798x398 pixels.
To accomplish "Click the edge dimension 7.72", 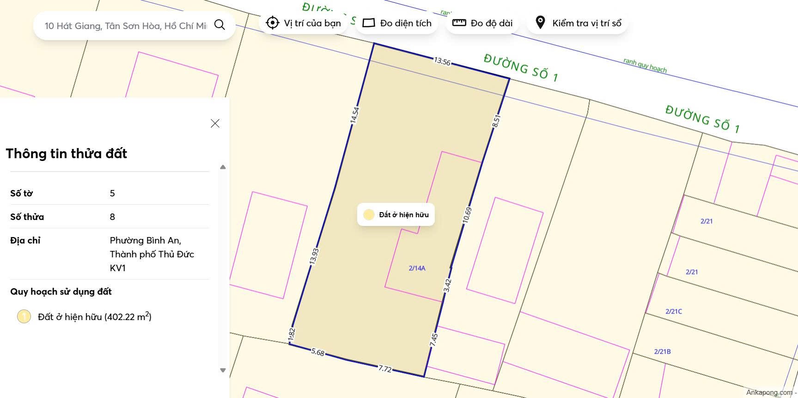I will [385, 368].
